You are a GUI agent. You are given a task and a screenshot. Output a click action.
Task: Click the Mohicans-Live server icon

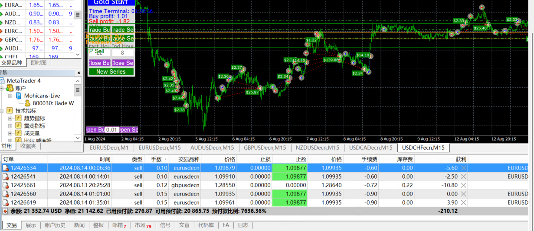click(x=19, y=96)
